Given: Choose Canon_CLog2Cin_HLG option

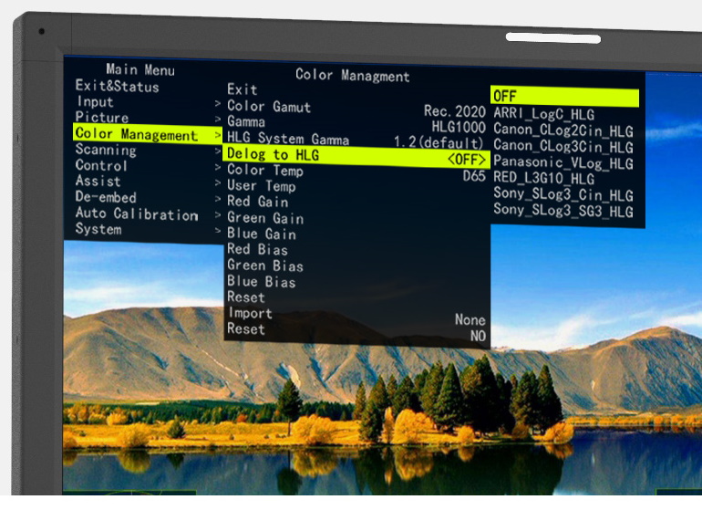Looking at the screenshot, I should (x=563, y=130).
